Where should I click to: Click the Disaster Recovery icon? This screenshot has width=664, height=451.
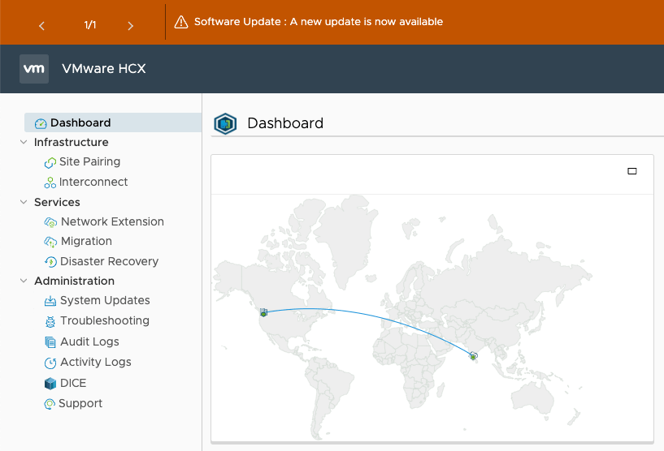pos(50,262)
